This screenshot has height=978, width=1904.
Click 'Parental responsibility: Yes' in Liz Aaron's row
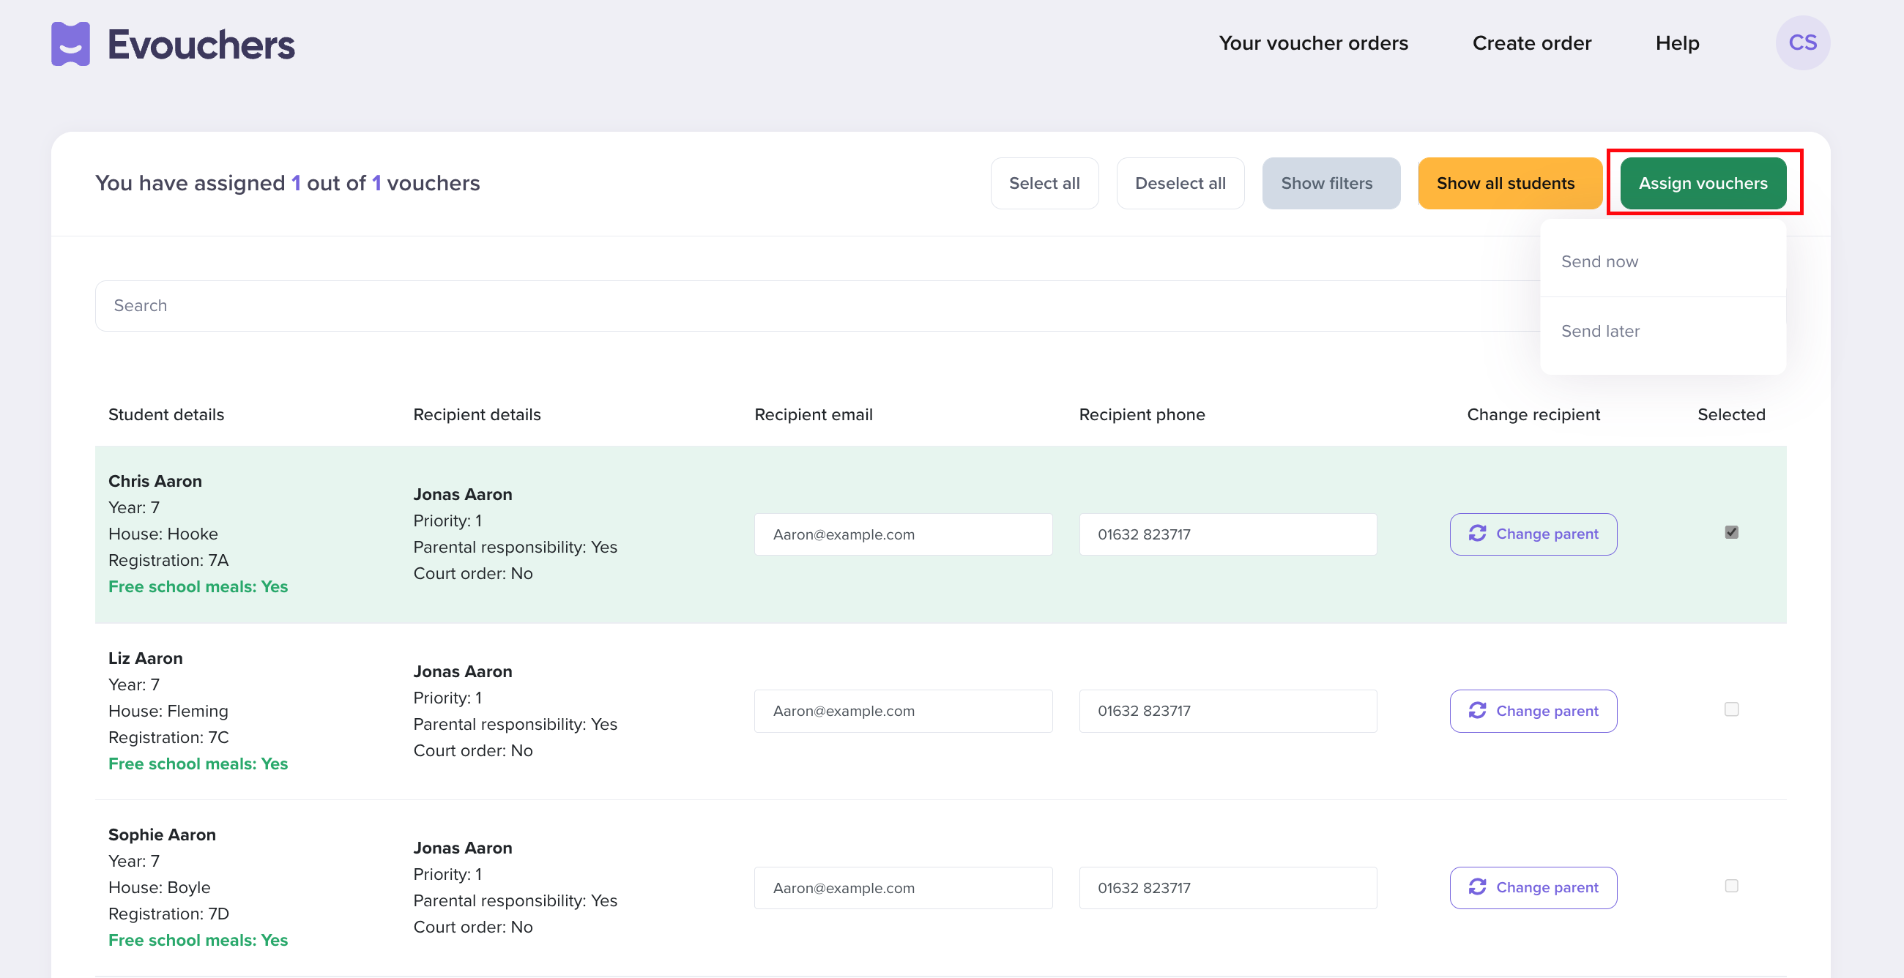514,724
